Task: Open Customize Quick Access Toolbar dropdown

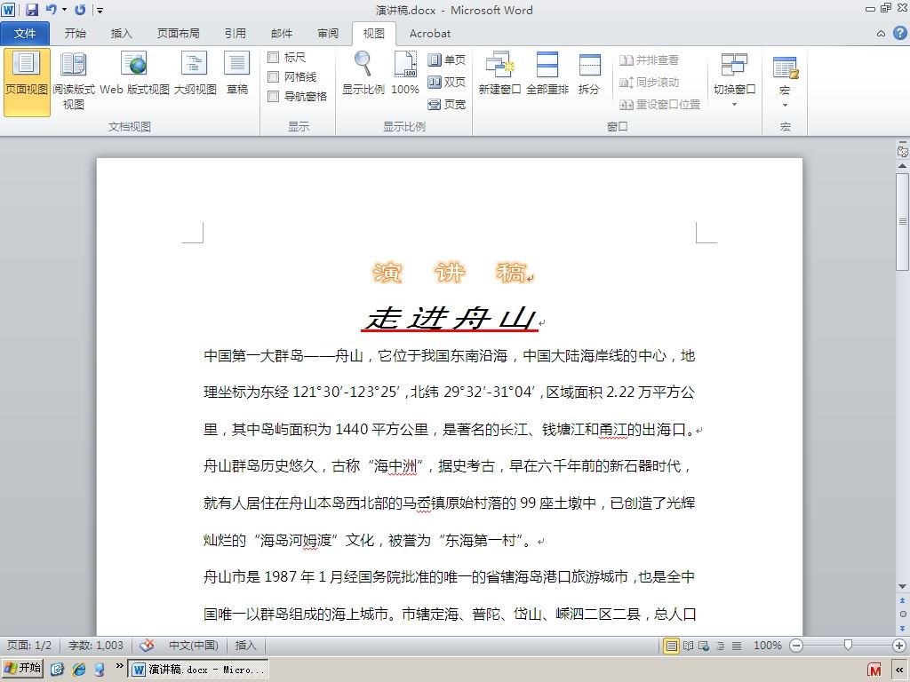Action: pyautogui.click(x=100, y=10)
